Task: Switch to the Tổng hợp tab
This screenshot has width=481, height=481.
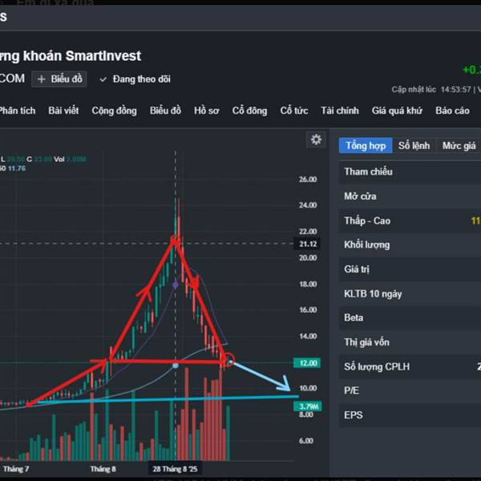Action: (366, 145)
